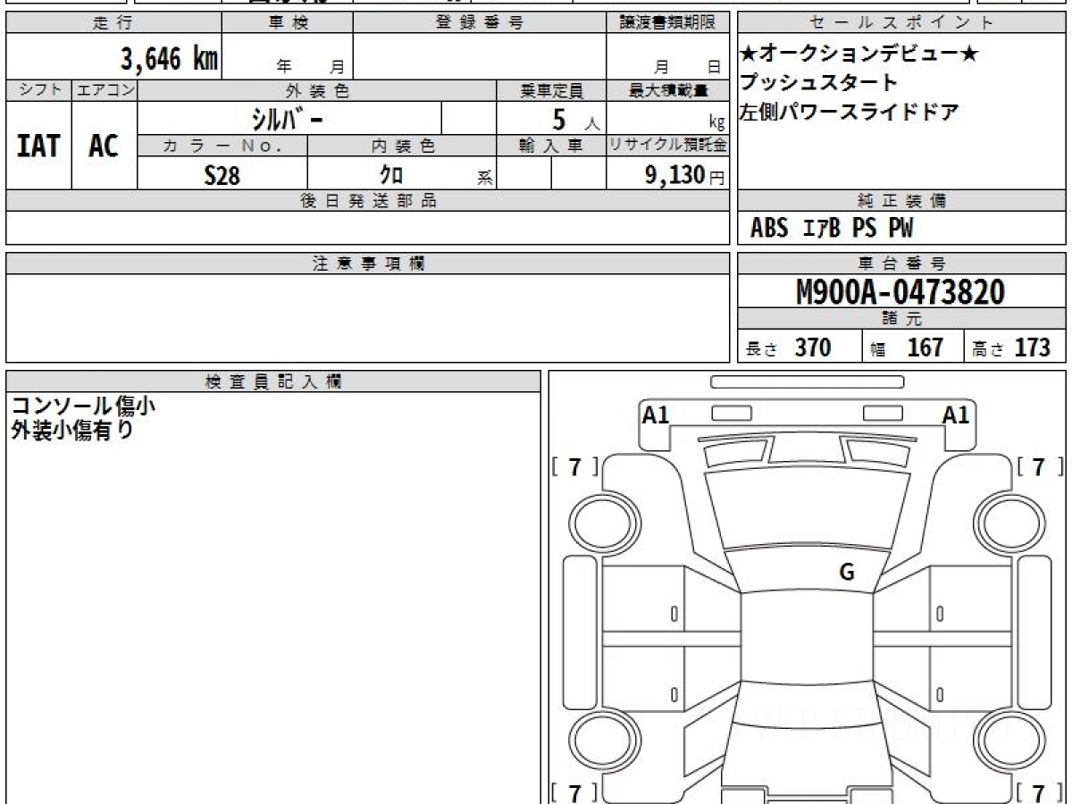Click the chassis number M900A-0473820
The height and width of the screenshot is (804, 1072).
click(900, 292)
